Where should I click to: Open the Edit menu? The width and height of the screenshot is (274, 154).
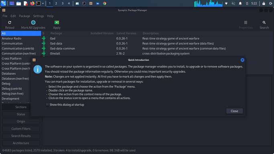(x=13, y=16)
